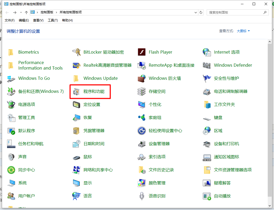Open 安全性与维护 flag icon
Screen dimensions: 274x210
[x=207, y=78]
